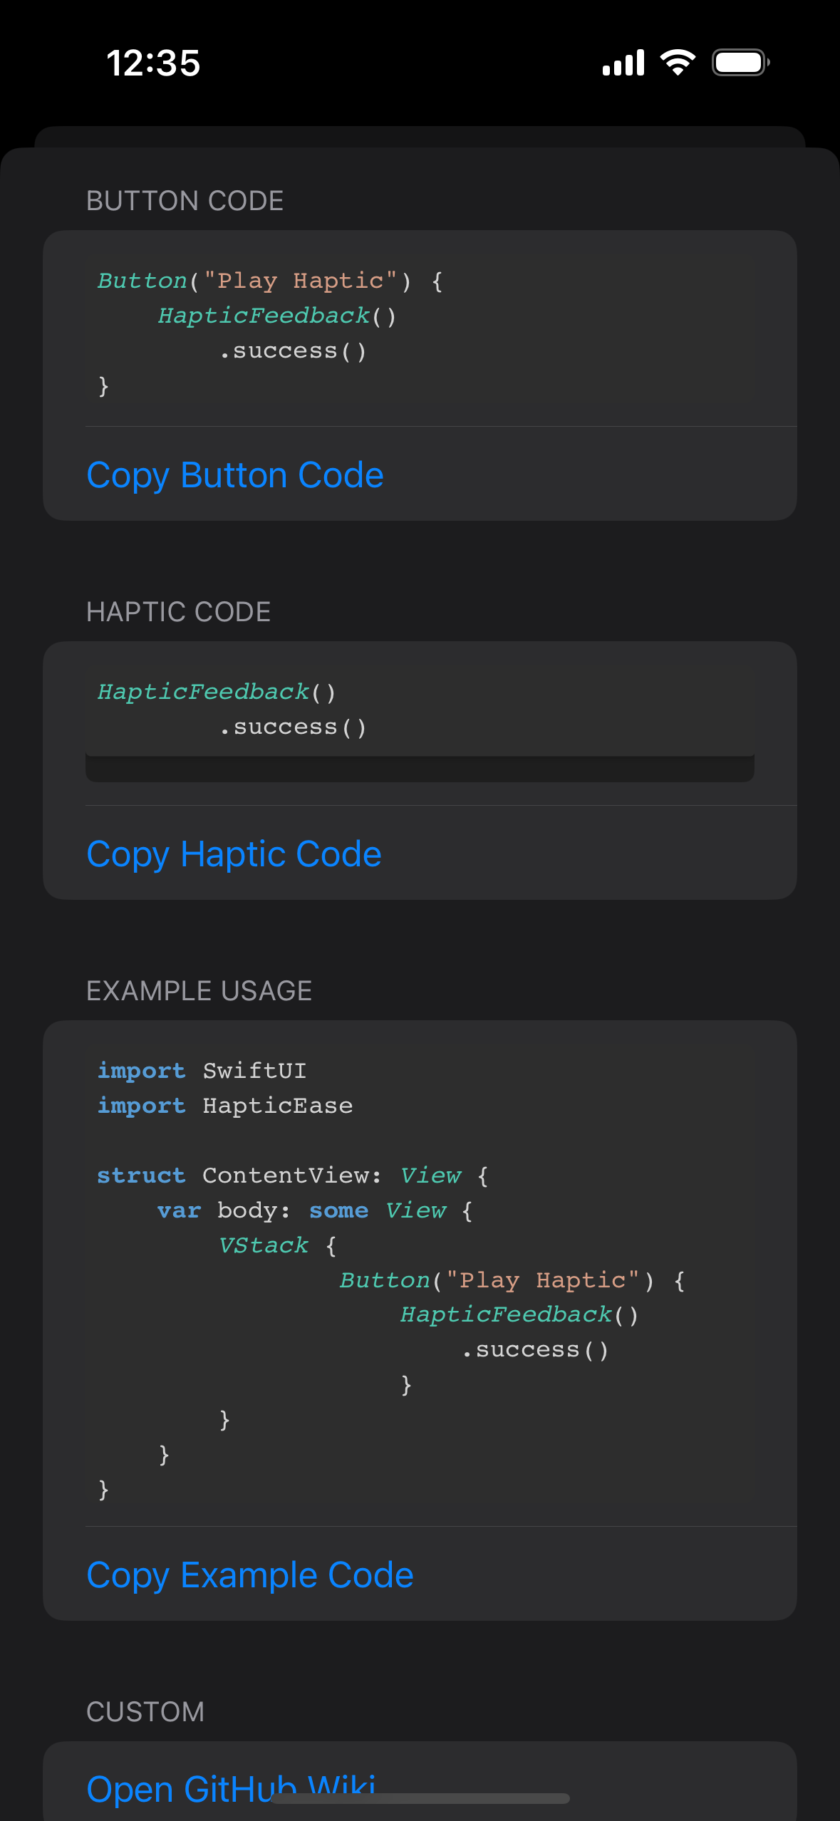Select 'HapticFeedback()' in Haptic Code block
840x1821 pixels.
[217, 692]
